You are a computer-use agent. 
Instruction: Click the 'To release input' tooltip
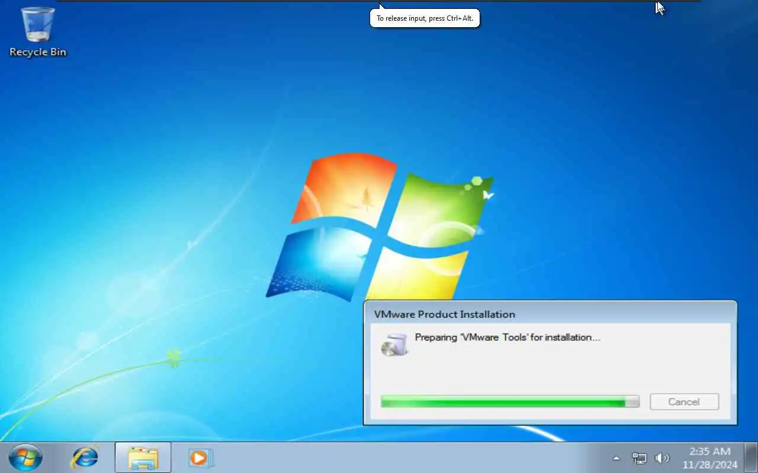coord(425,18)
